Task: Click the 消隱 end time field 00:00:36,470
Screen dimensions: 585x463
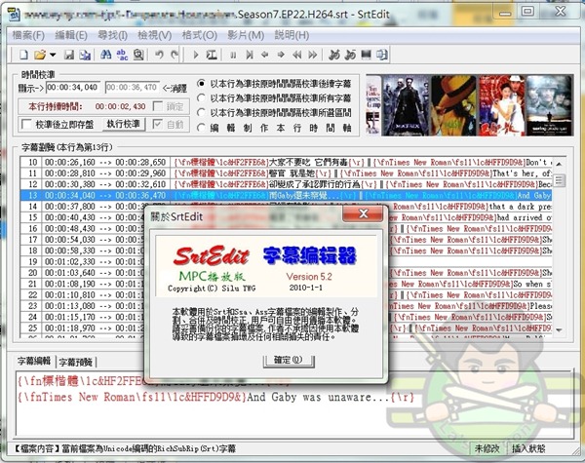Action: click(133, 88)
